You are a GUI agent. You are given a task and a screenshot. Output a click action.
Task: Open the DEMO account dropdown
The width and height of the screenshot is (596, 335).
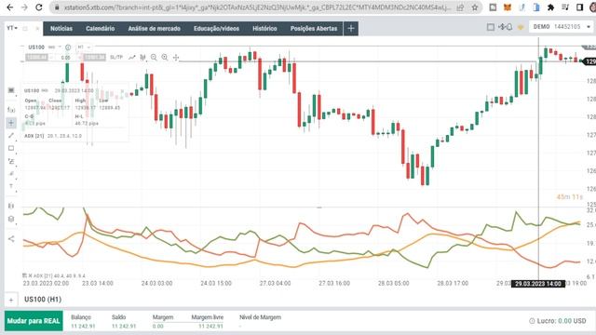[562, 27]
